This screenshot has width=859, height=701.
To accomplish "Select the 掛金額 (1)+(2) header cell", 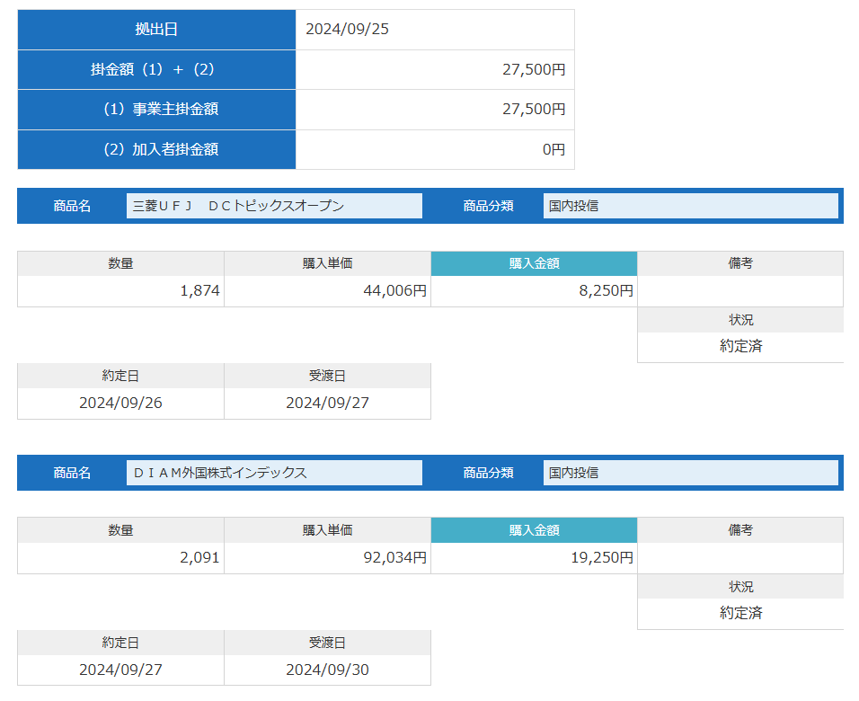I will coord(156,69).
